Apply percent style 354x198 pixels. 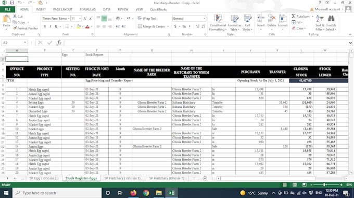coord(184,26)
